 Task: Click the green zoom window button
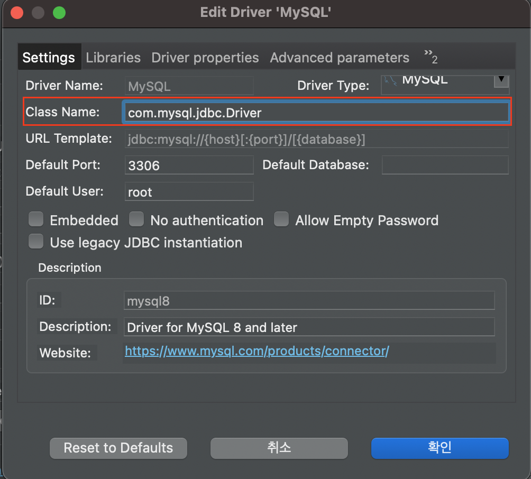pyautogui.click(x=59, y=13)
